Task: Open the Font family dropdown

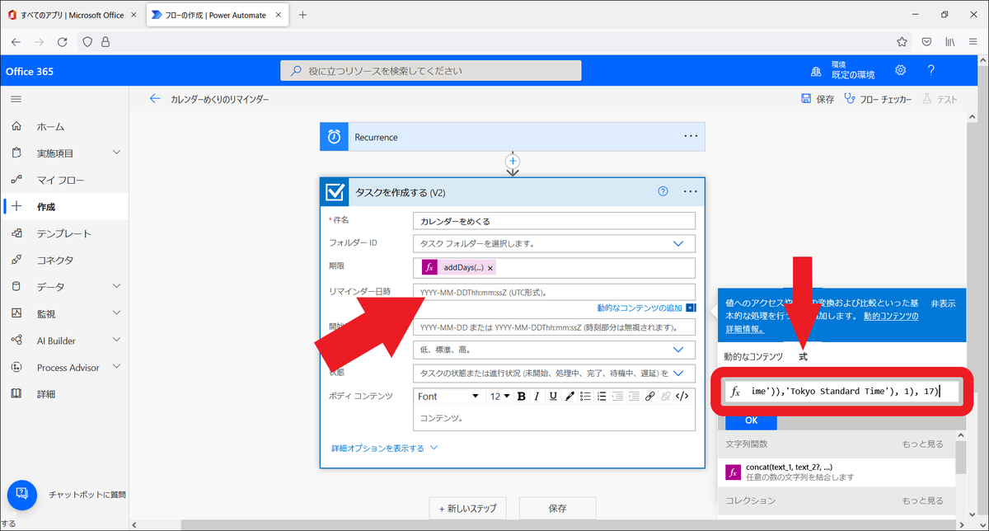Action: [448, 397]
